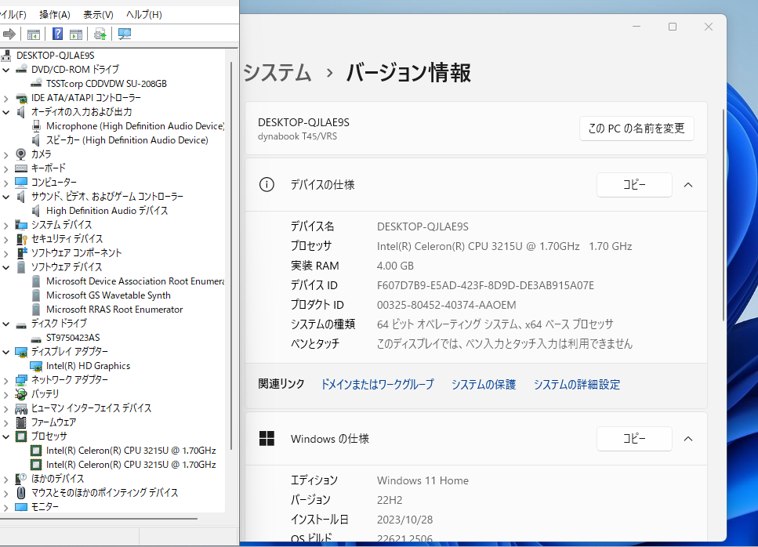
Task: Open システムの保護 link
Action: [484, 385]
